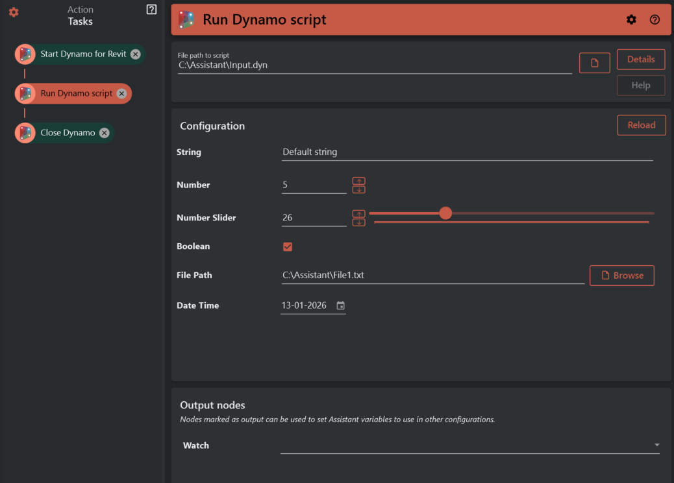Toggle the Boolean checkbox off
The image size is (674, 483).
287,246
